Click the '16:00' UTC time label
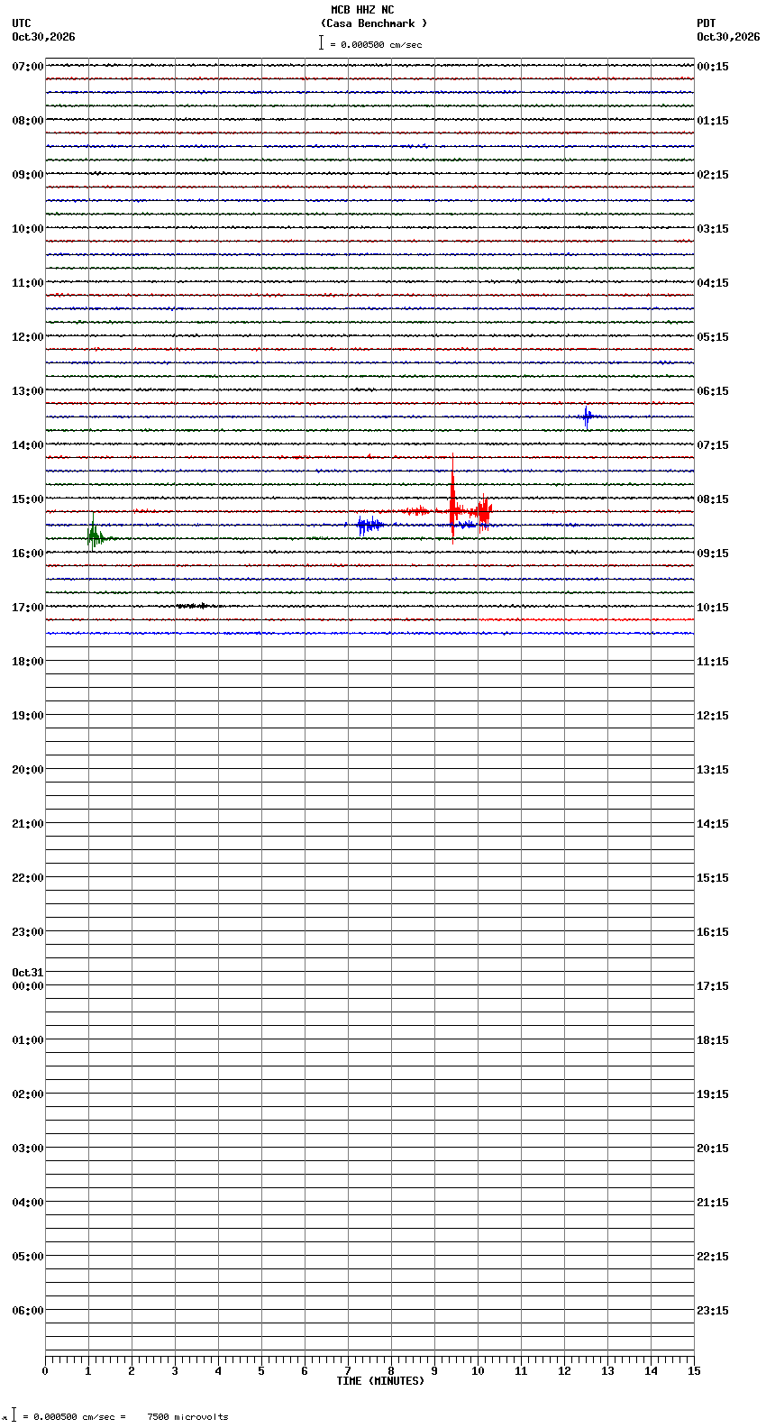 coord(28,554)
